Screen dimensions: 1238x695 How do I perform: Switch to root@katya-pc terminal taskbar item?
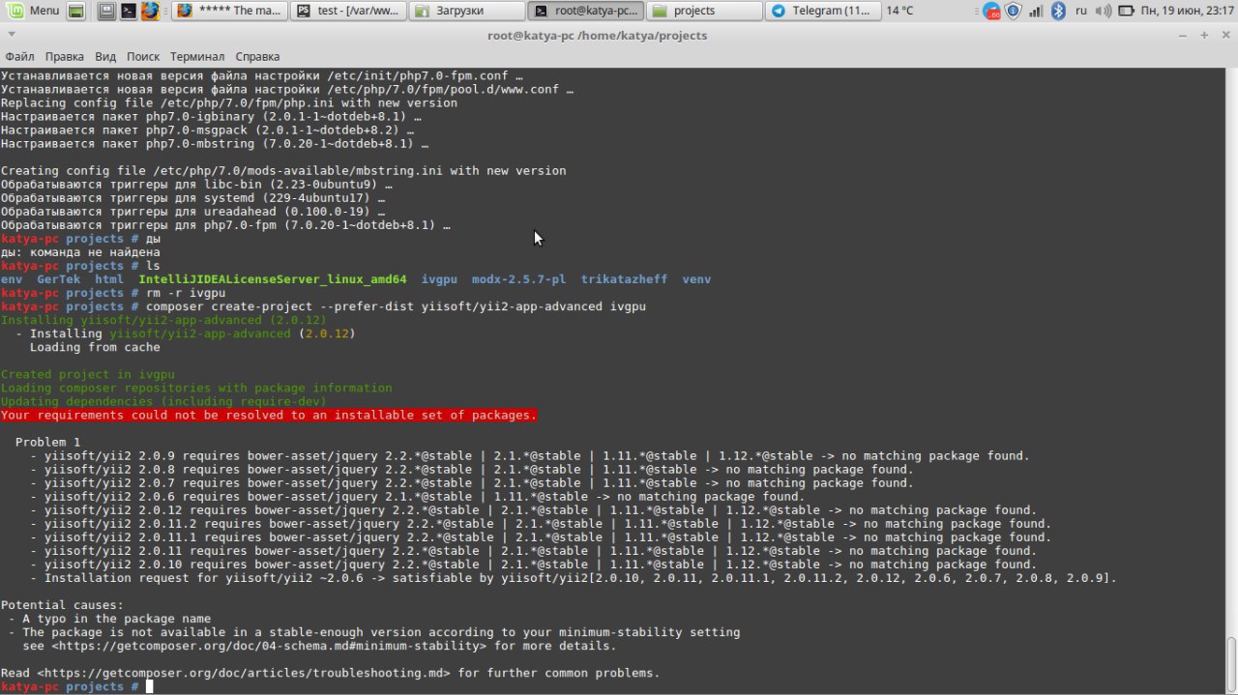click(584, 11)
